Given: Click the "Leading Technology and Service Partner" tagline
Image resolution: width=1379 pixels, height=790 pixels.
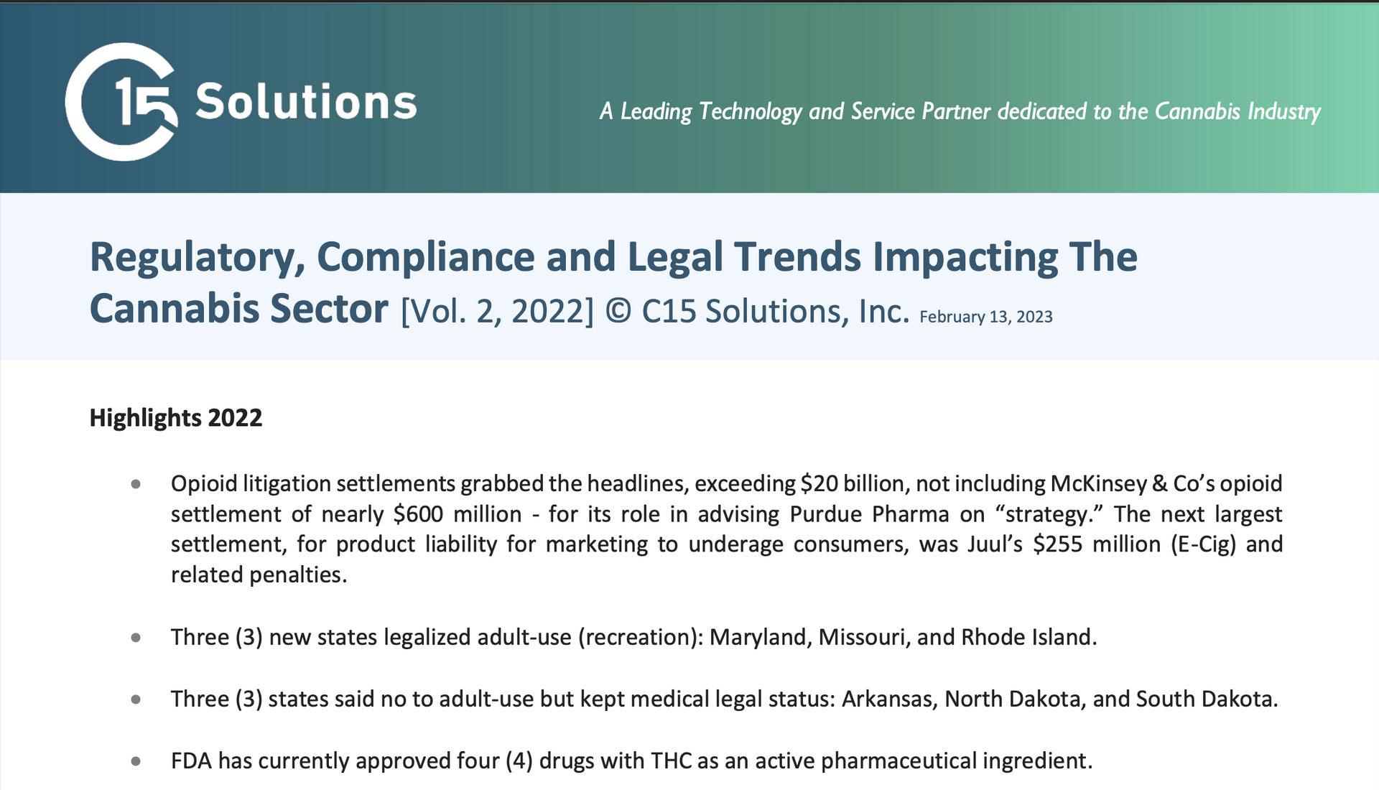Looking at the screenshot, I should (x=960, y=111).
